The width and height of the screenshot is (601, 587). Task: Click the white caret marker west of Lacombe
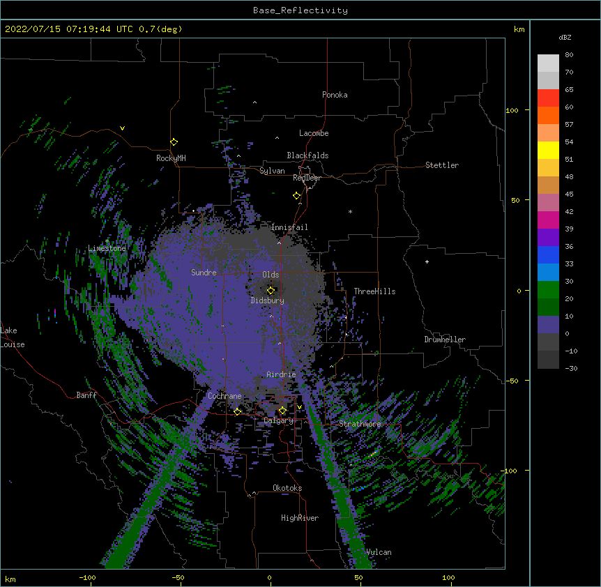[x=277, y=137]
